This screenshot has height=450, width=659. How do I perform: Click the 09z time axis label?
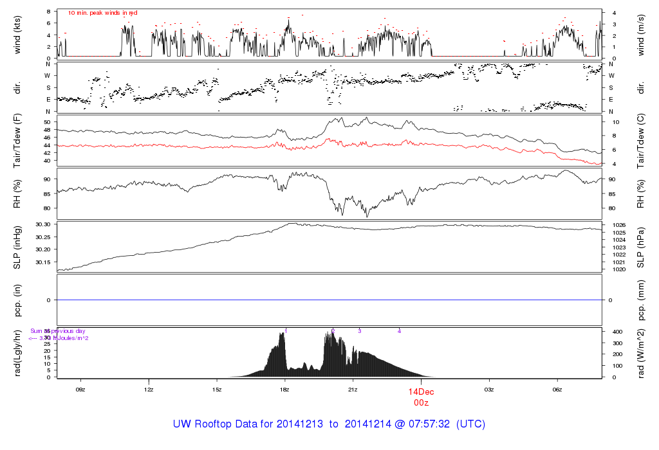80,390
